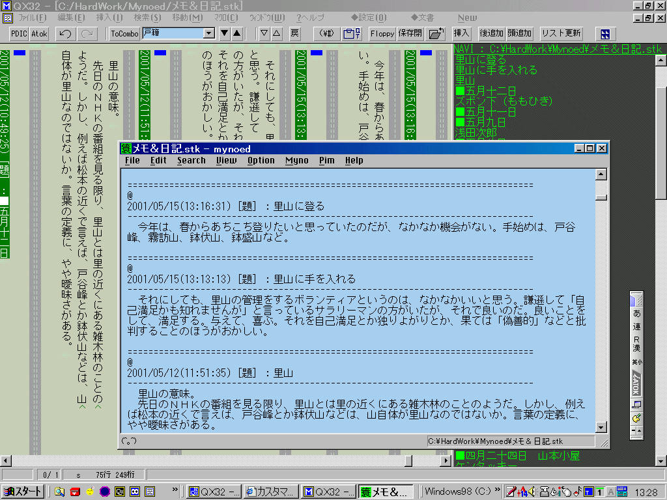Select NAVI entry 浅田次郎
The height and width of the screenshot is (500, 667).
(x=475, y=132)
